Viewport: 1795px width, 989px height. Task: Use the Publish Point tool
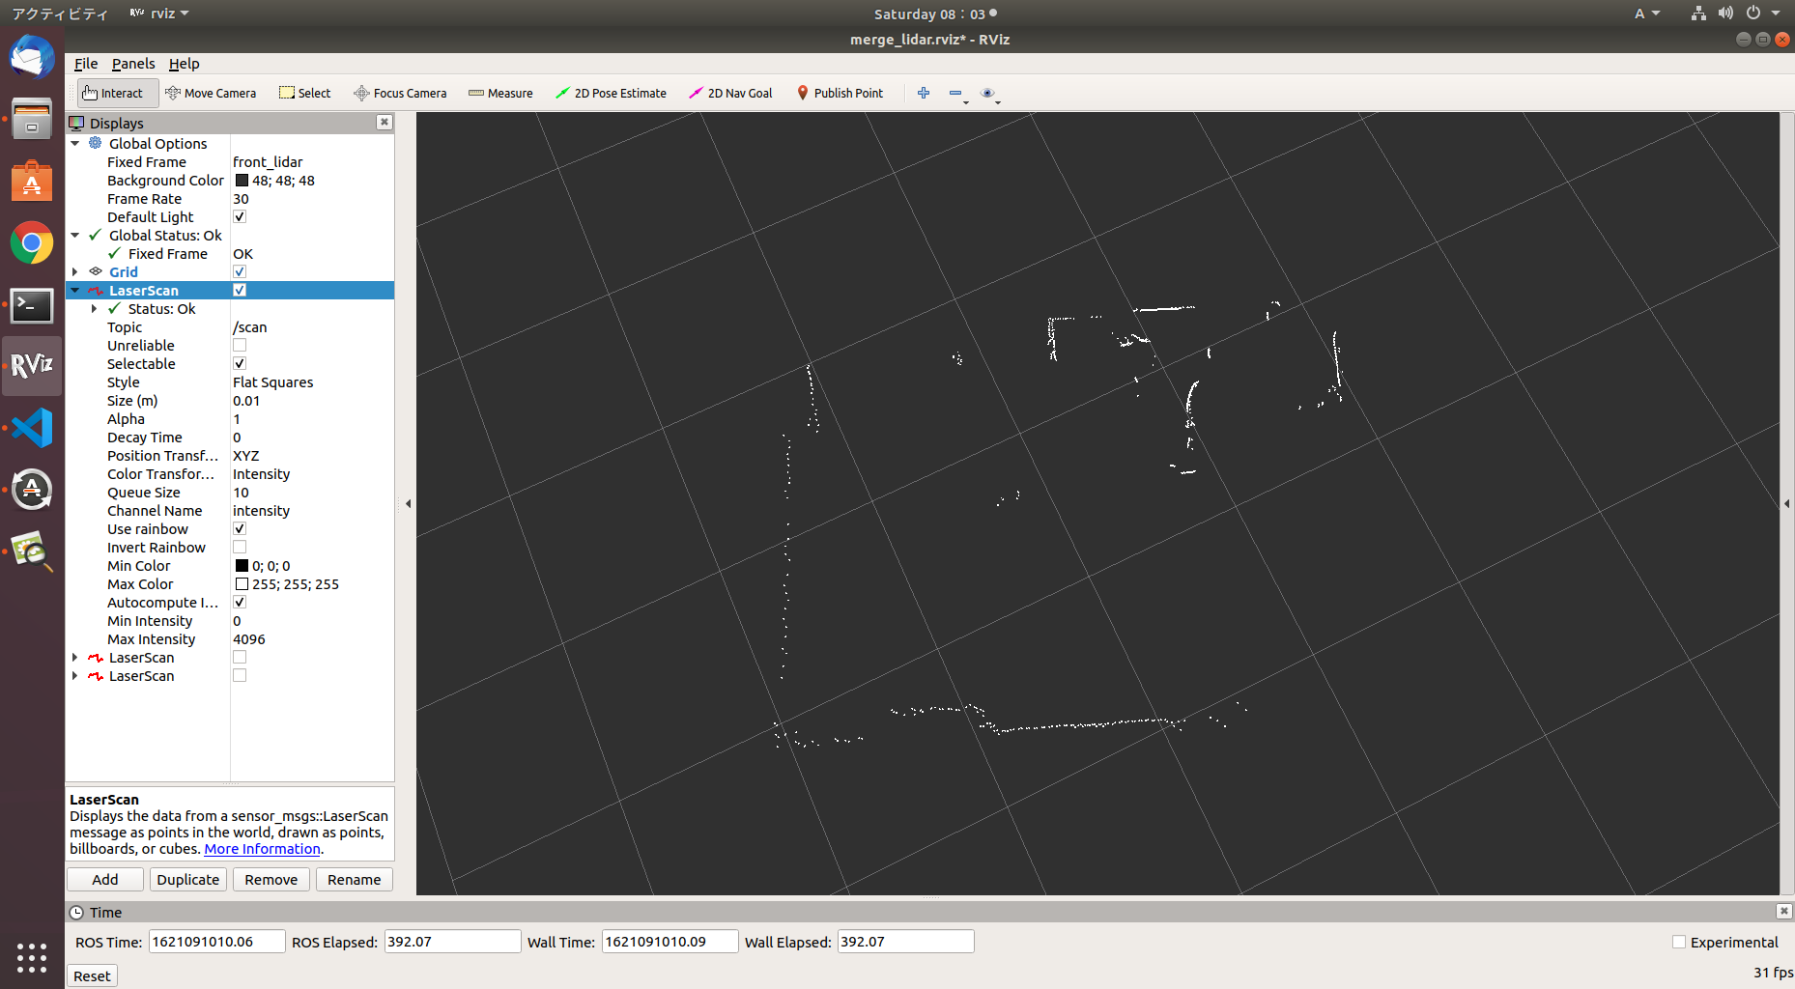[840, 93]
